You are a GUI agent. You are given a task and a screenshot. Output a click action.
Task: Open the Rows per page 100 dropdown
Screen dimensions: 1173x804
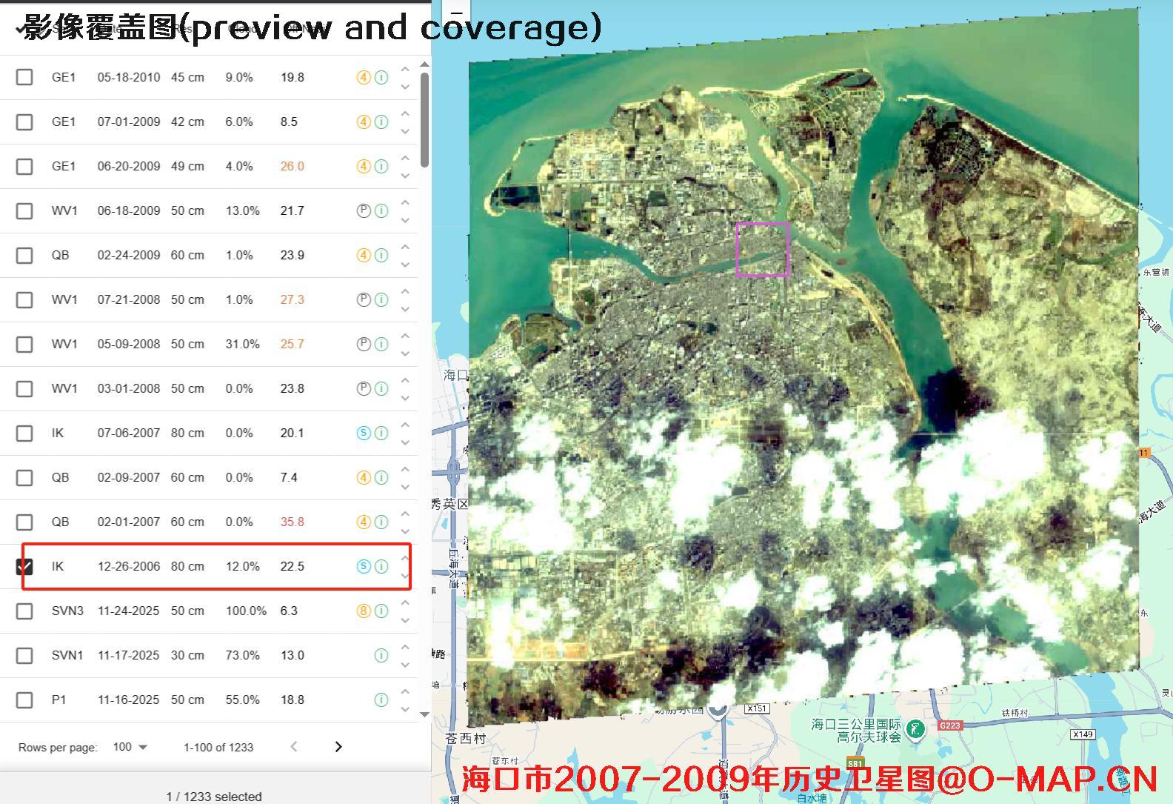click(130, 747)
